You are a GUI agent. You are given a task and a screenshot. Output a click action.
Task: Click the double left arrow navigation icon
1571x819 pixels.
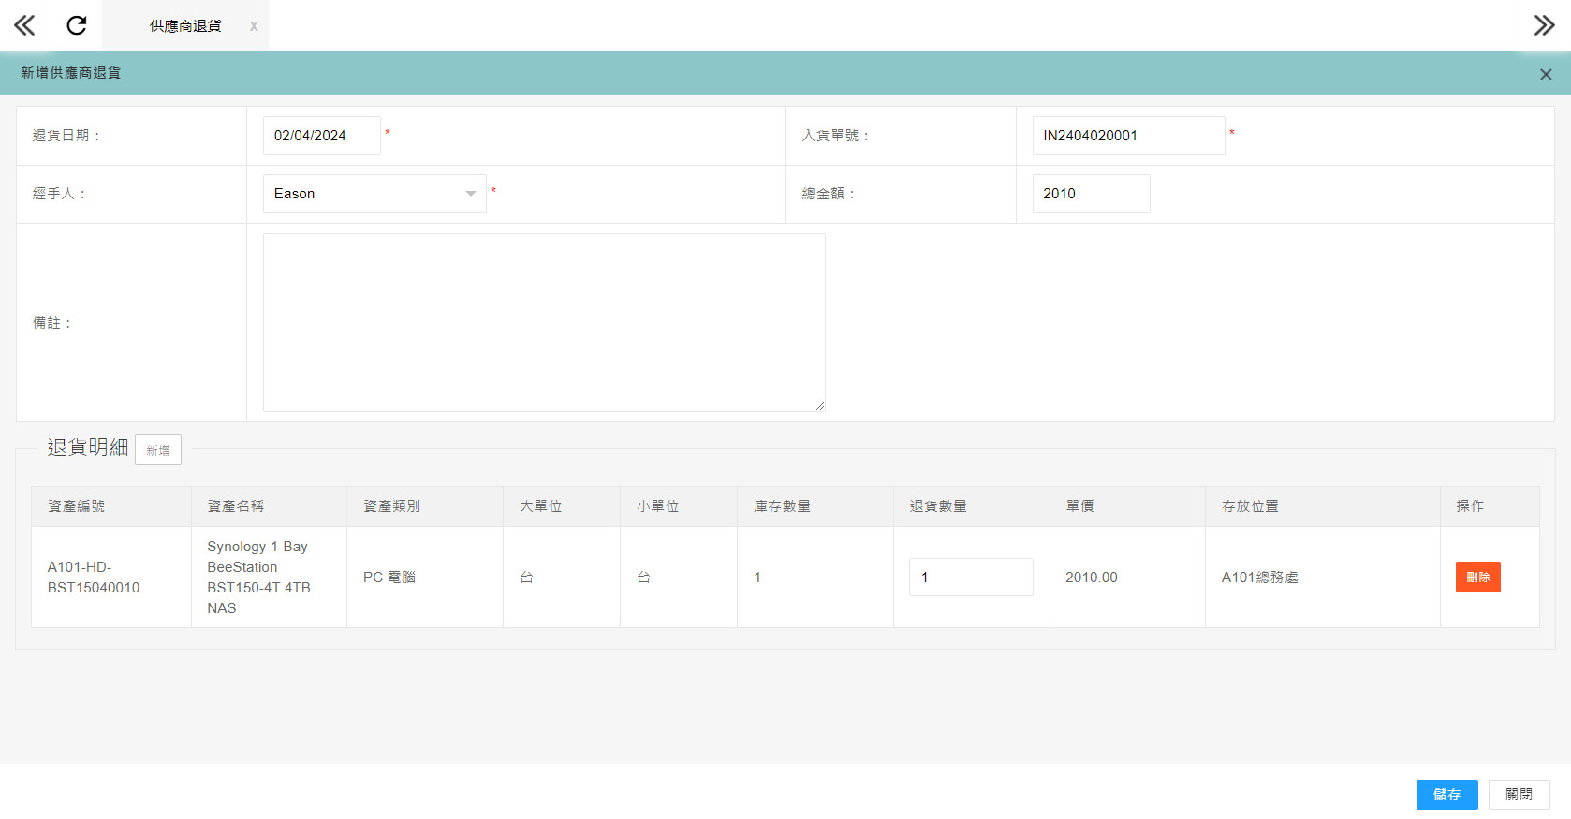[x=24, y=25]
